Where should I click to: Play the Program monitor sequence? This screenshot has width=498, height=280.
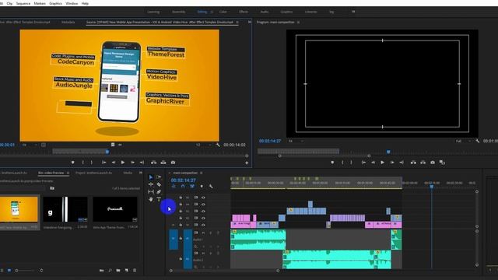pos(382,163)
